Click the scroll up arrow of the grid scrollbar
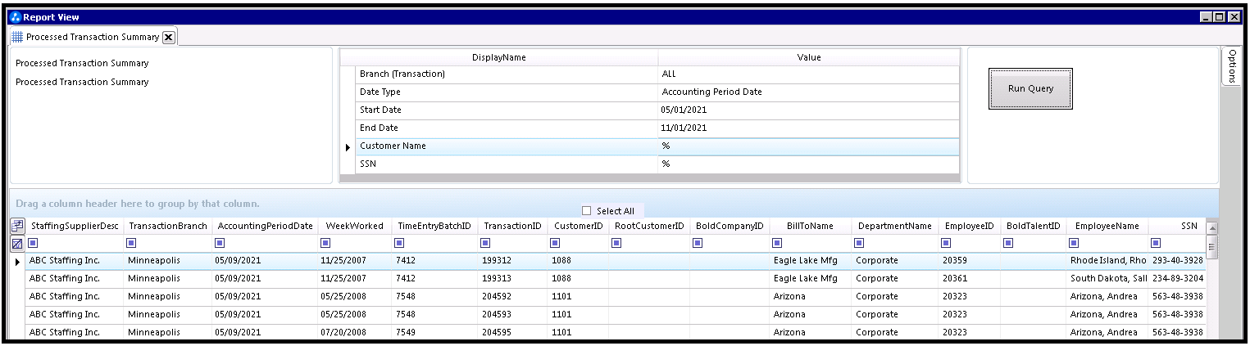The width and height of the screenshot is (1250, 346). click(x=1211, y=227)
